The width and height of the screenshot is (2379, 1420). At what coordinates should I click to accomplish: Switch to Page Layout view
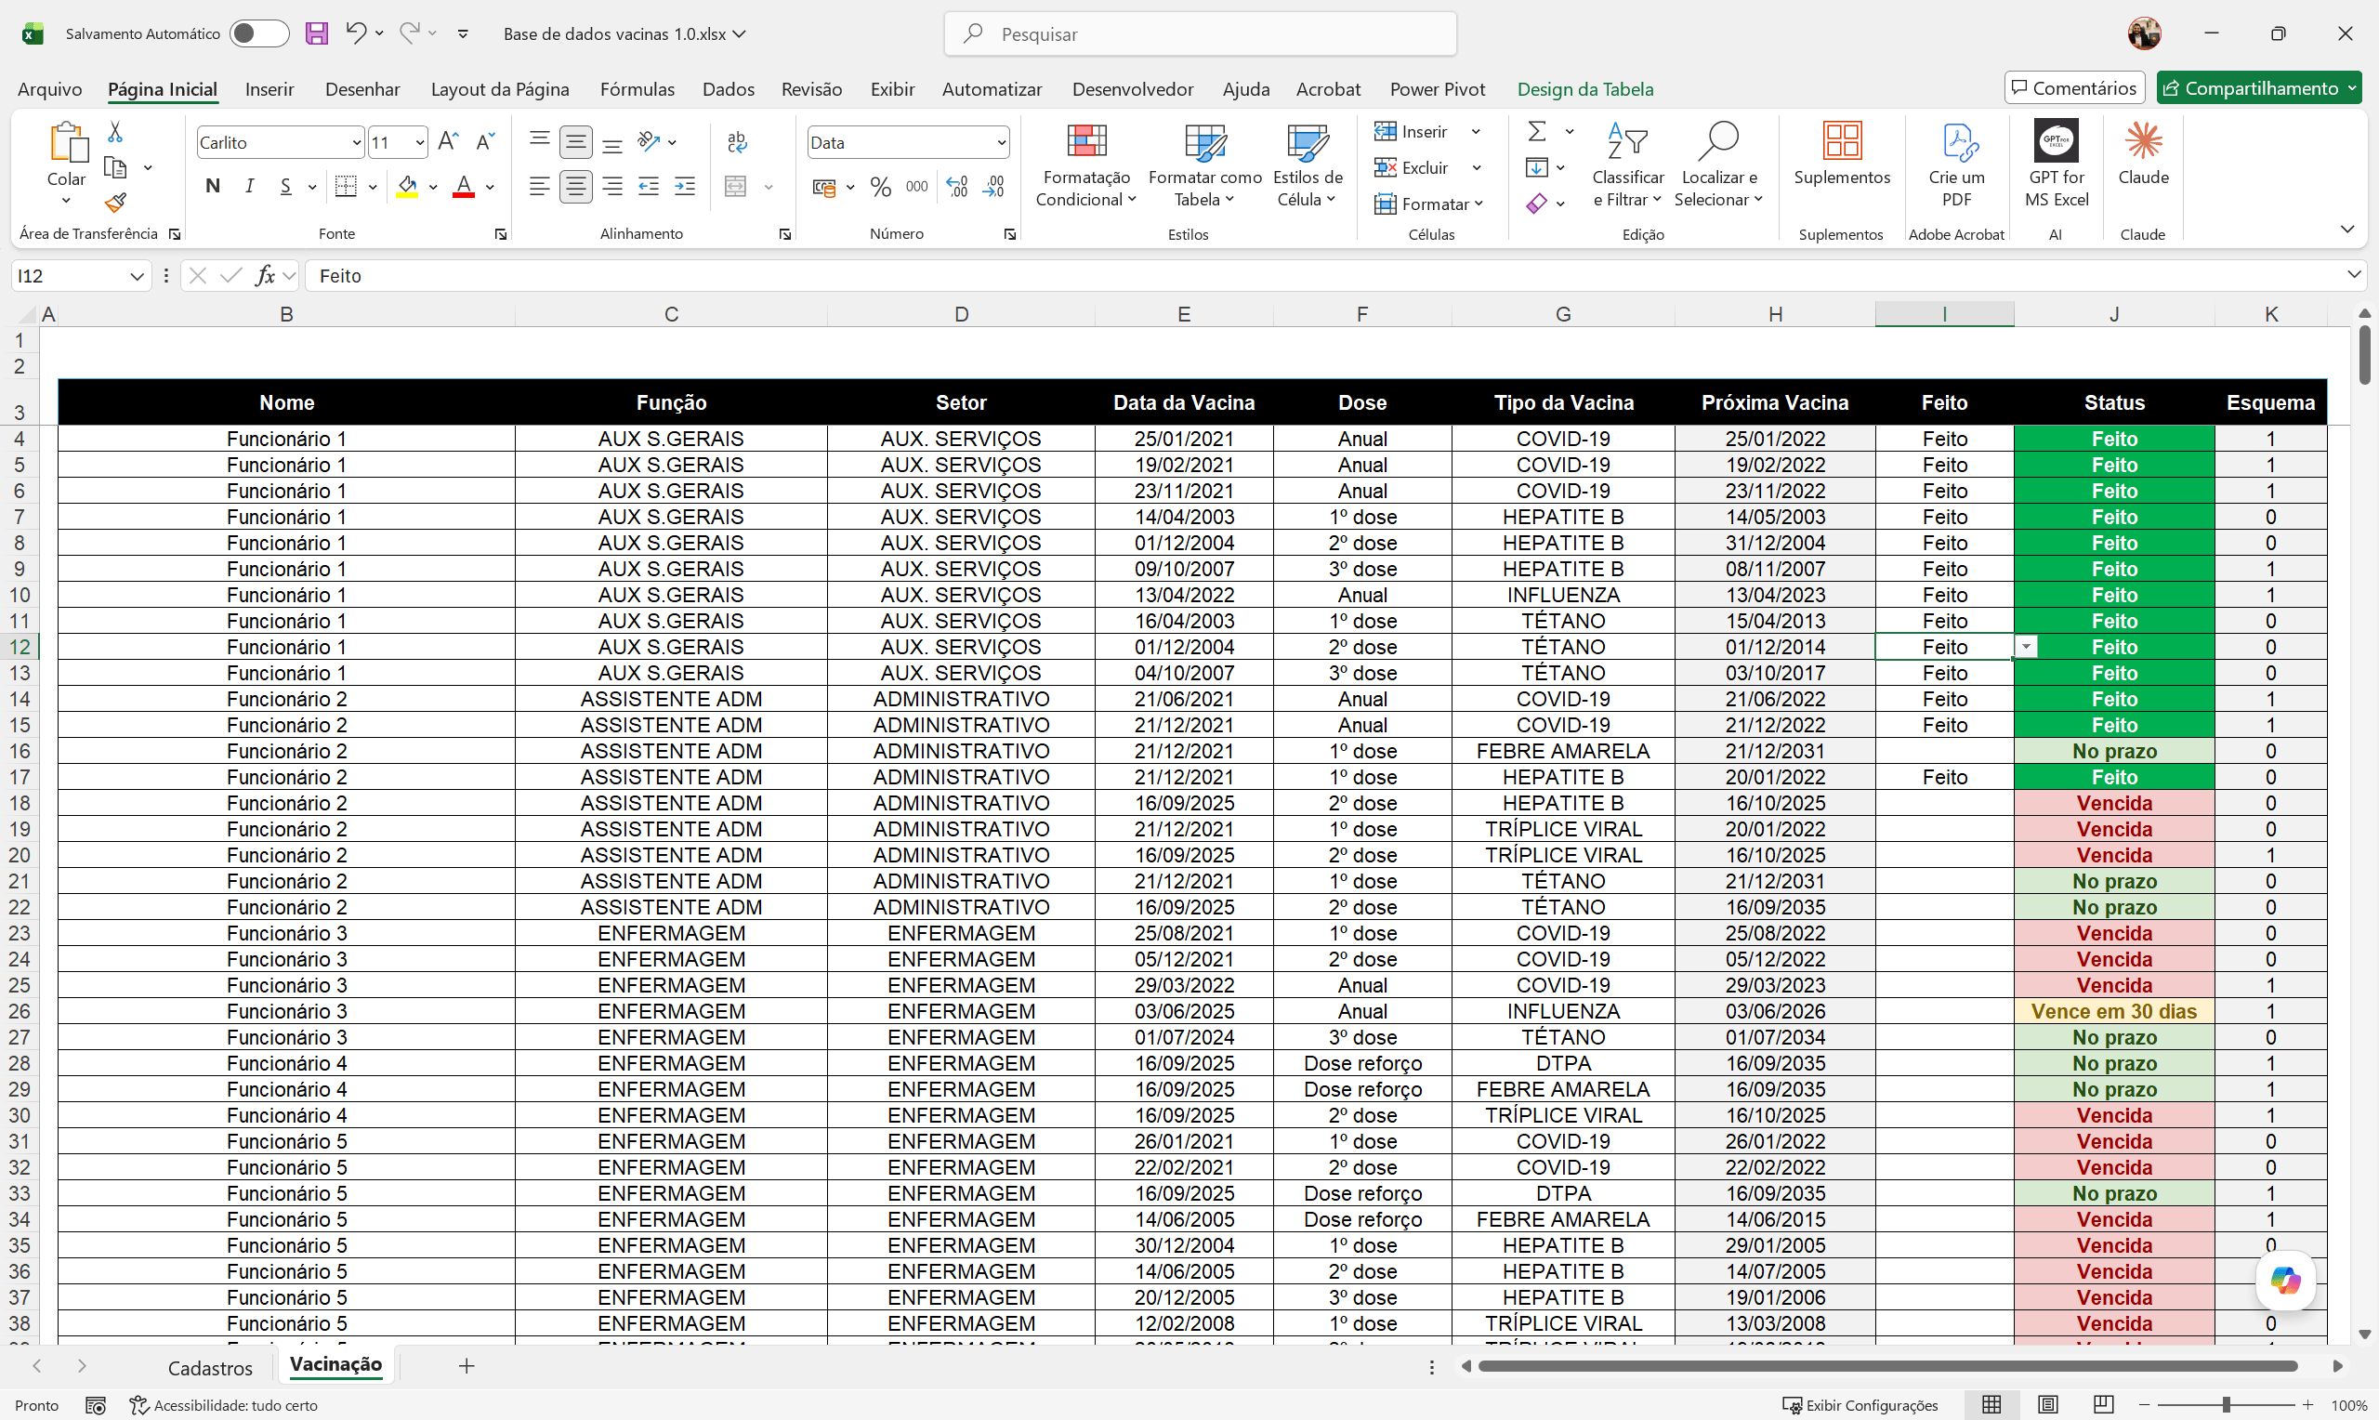[2048, 1405]
